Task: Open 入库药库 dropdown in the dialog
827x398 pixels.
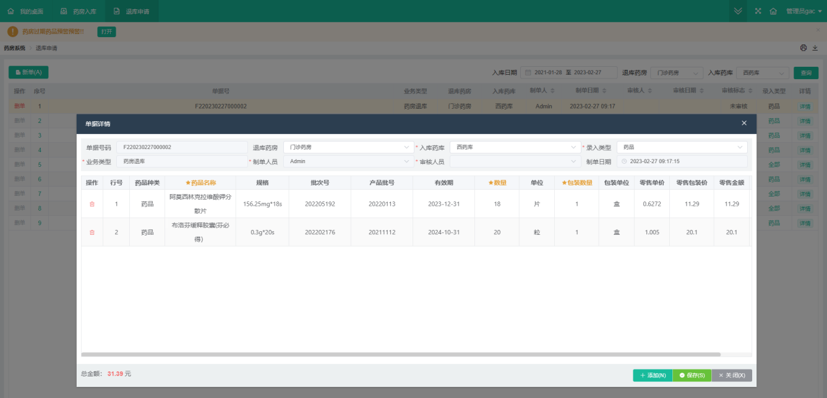Action: [x=515, y=147]
